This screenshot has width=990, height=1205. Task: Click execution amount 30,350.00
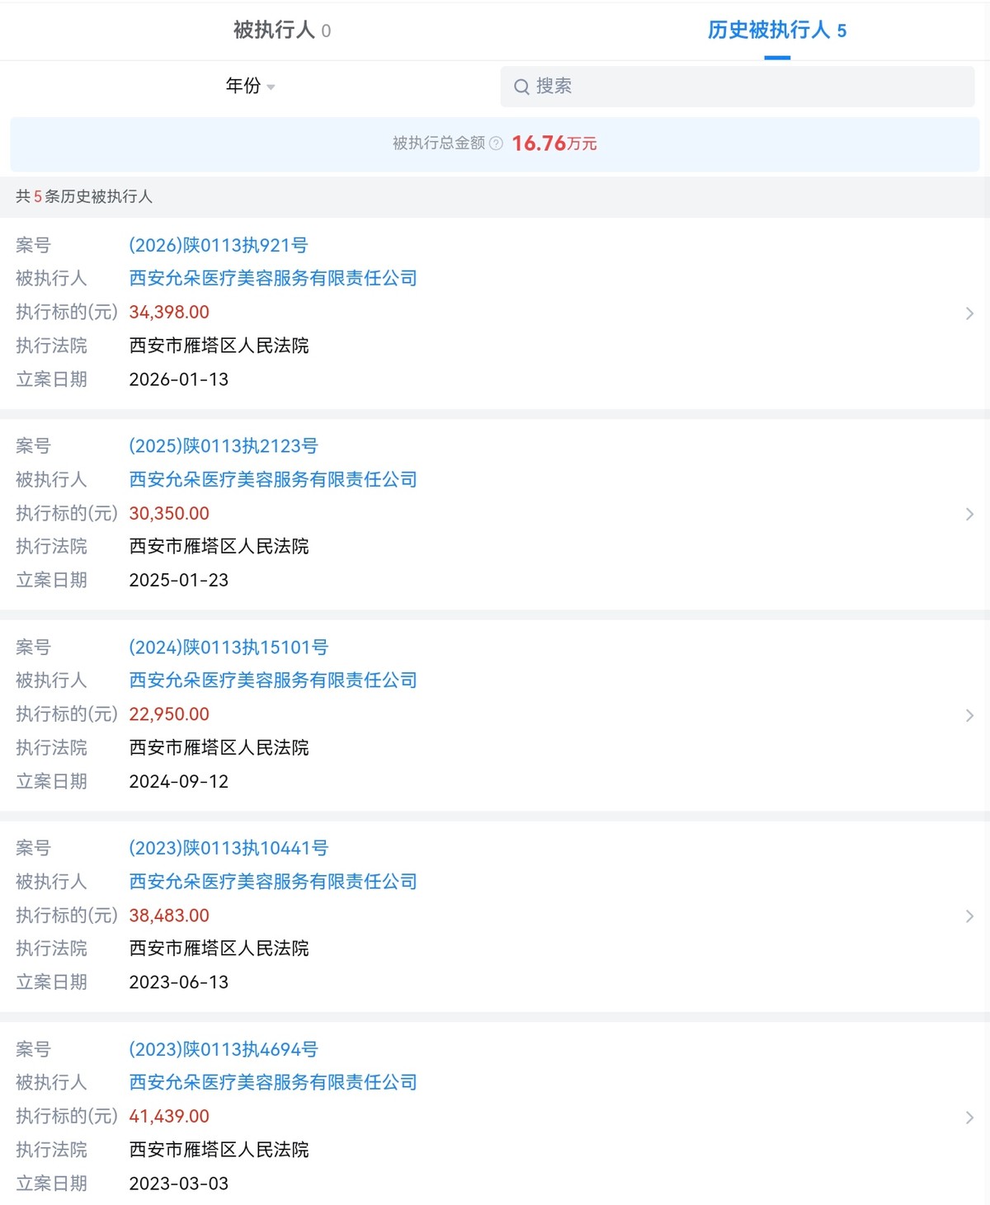click(169, 513)
